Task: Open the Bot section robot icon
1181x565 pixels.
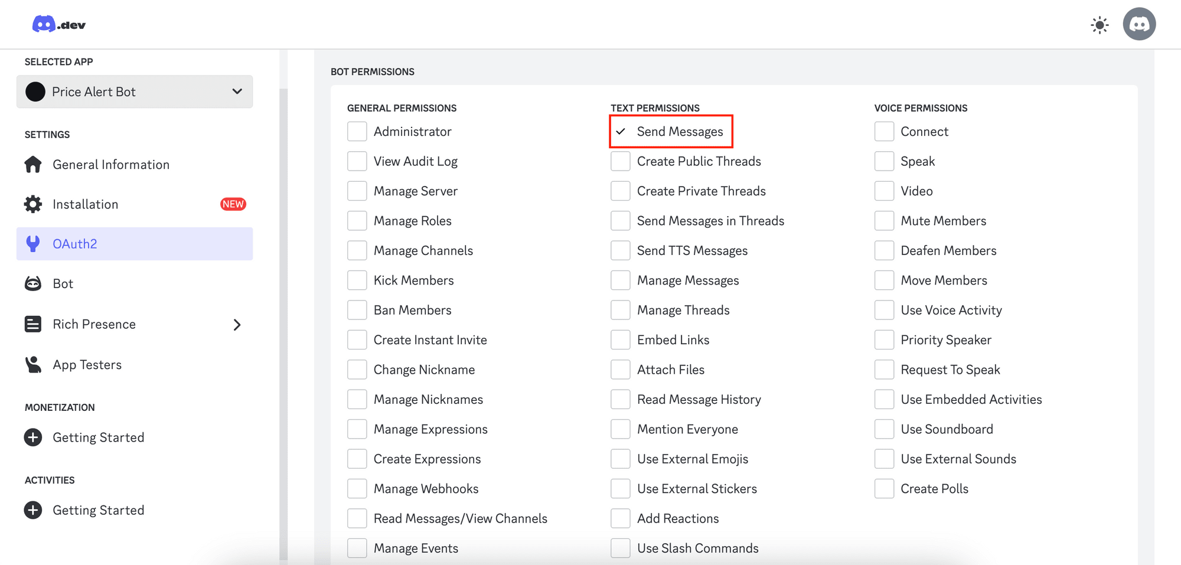Action: pos(32,283)
